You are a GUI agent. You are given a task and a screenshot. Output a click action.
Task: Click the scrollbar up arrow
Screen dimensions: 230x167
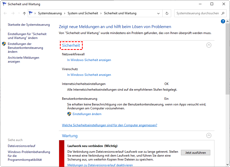pyautogui.click(x=227, y=22)
